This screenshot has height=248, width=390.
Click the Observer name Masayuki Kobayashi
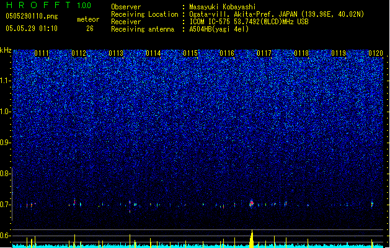[x=223, y=7]
